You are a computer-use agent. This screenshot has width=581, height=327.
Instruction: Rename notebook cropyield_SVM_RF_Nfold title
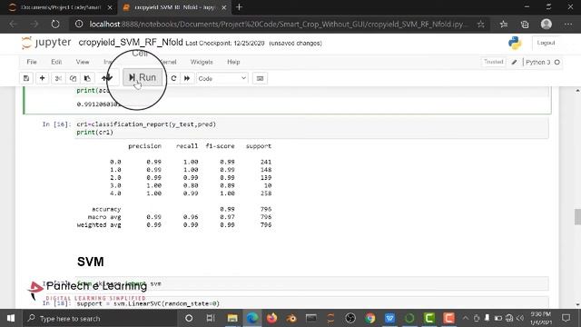point(131,43)
